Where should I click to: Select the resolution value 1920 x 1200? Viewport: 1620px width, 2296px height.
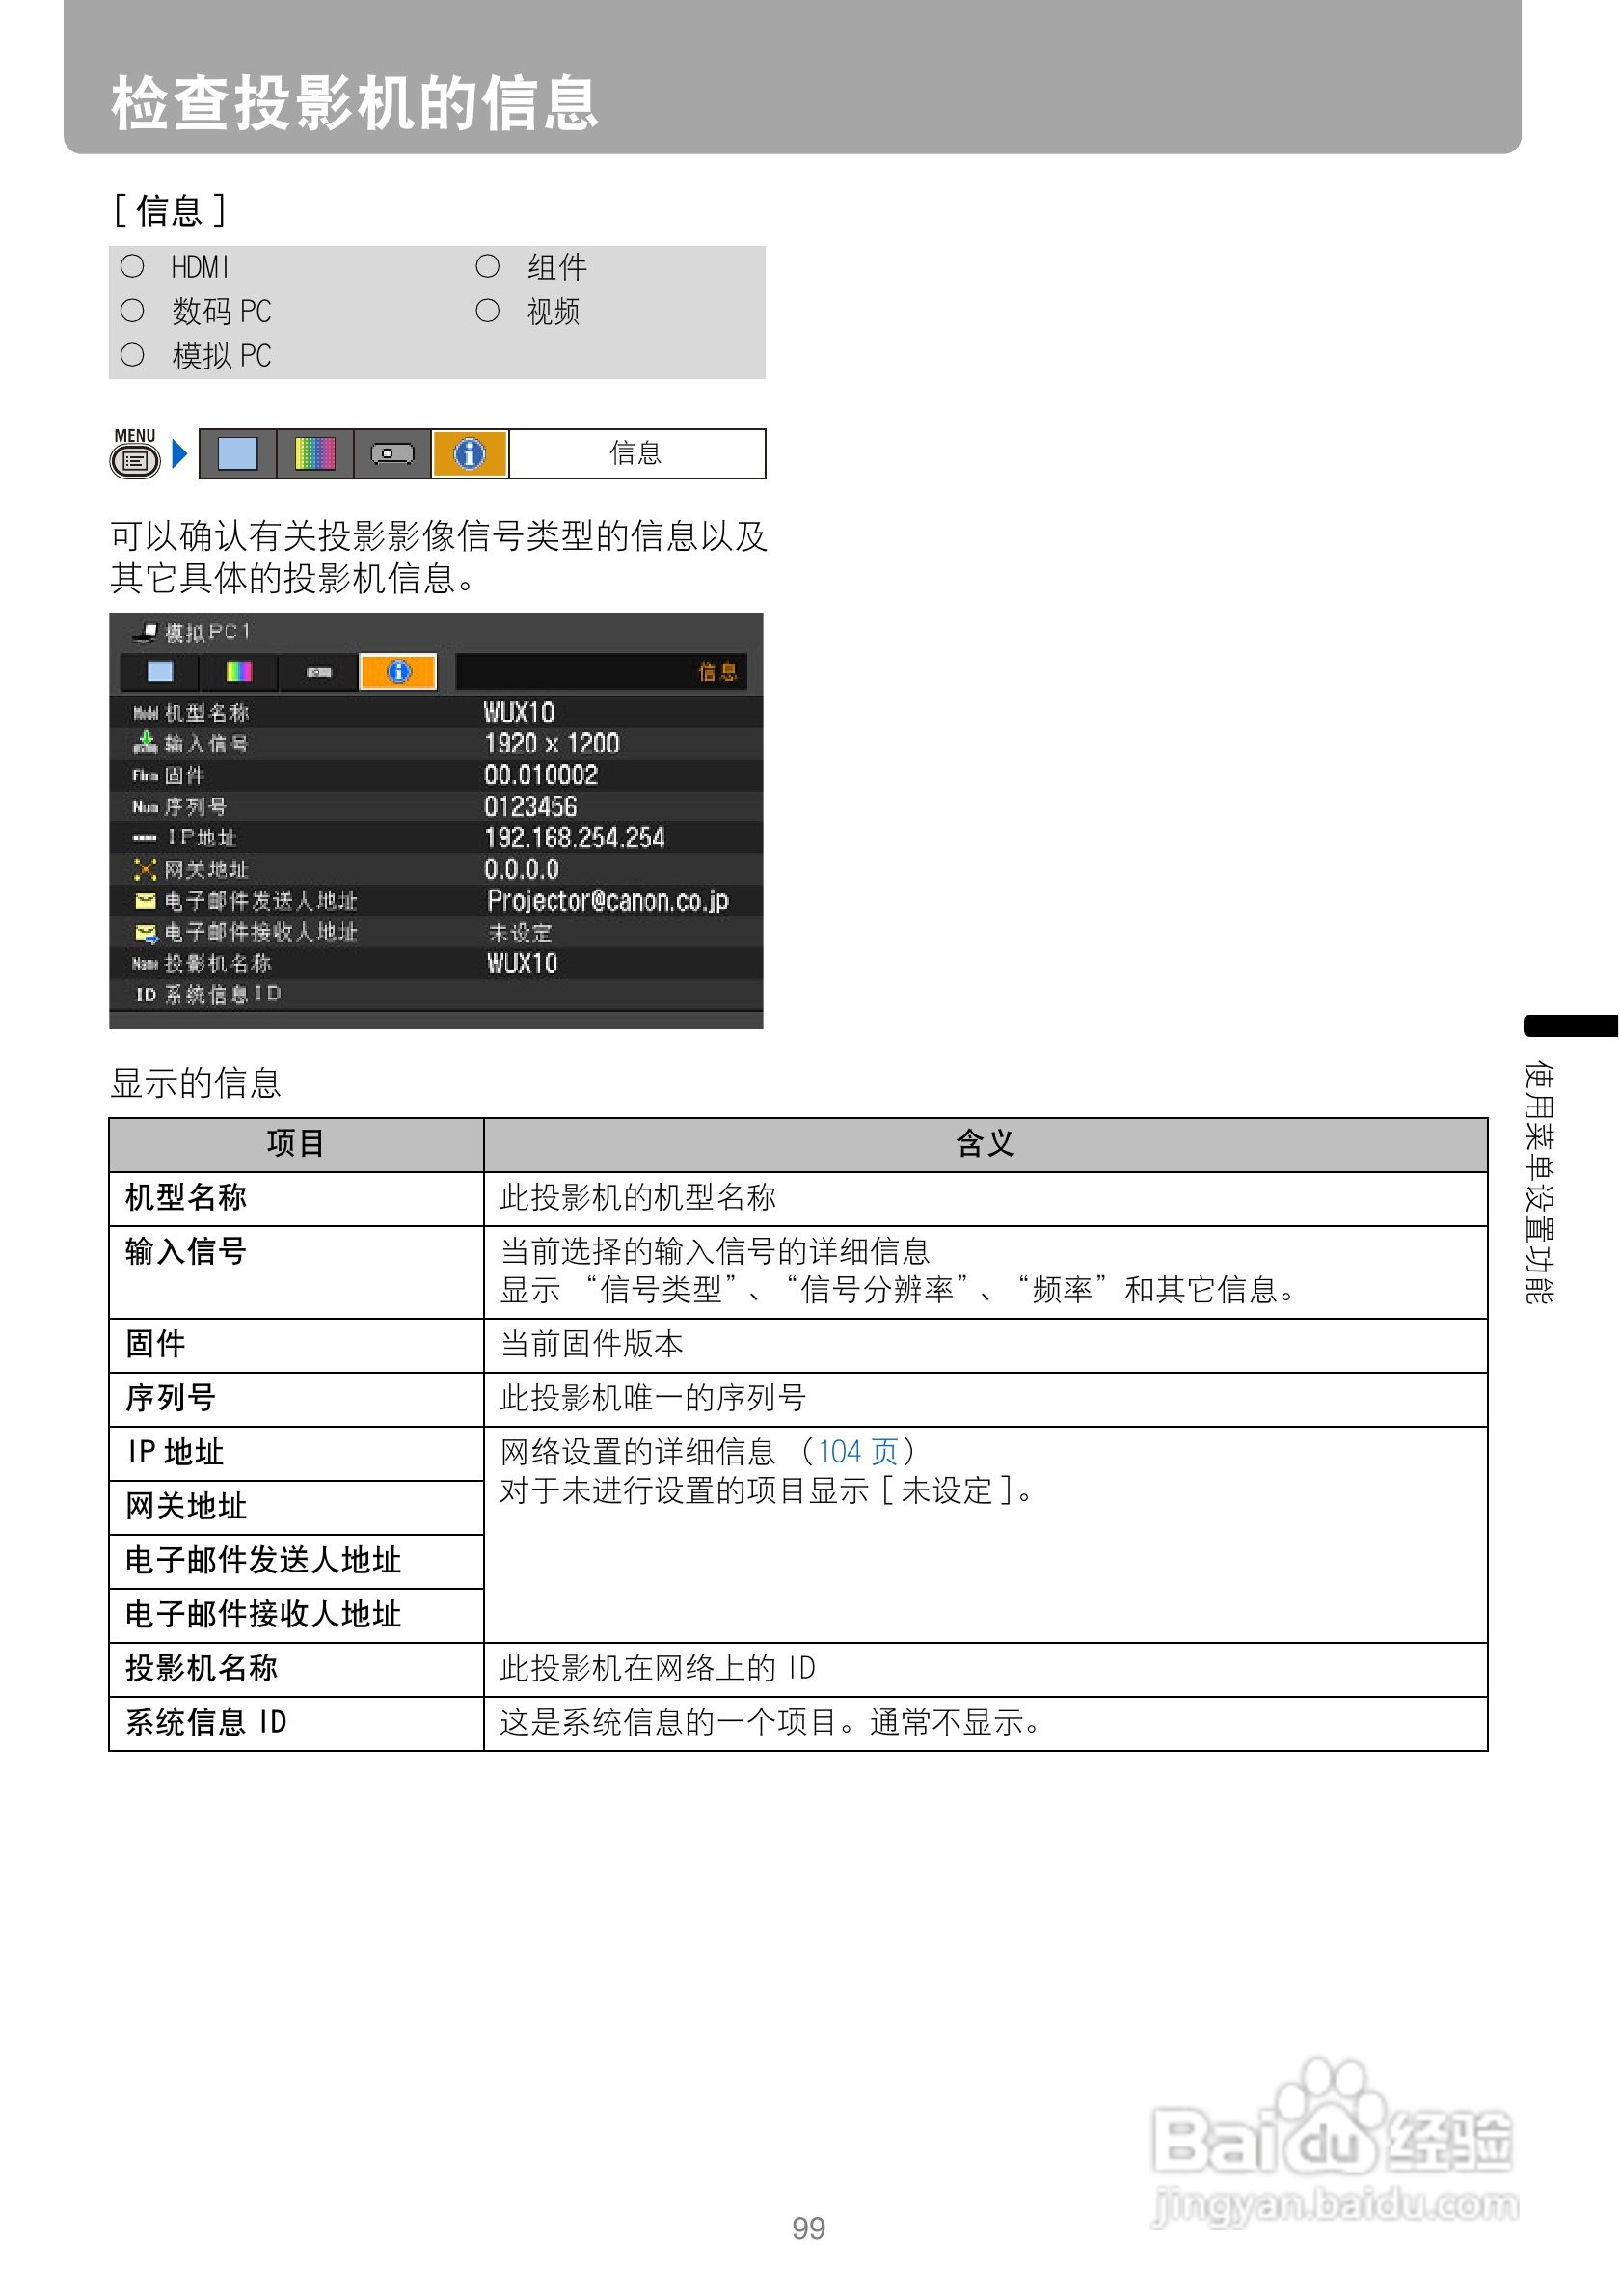click(552, 744)
